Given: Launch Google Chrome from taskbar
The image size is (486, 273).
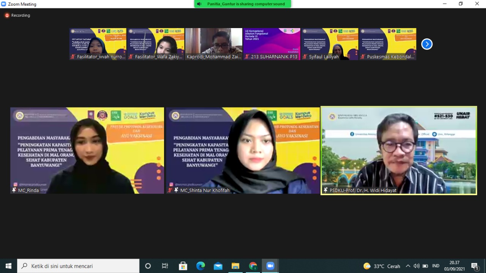Looking at the screenshot, I should (253, 266).
